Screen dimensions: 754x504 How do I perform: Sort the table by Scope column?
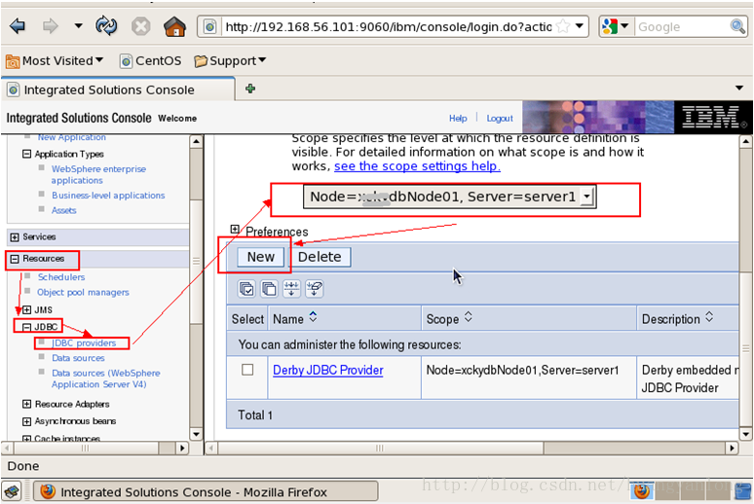(468, 317)
